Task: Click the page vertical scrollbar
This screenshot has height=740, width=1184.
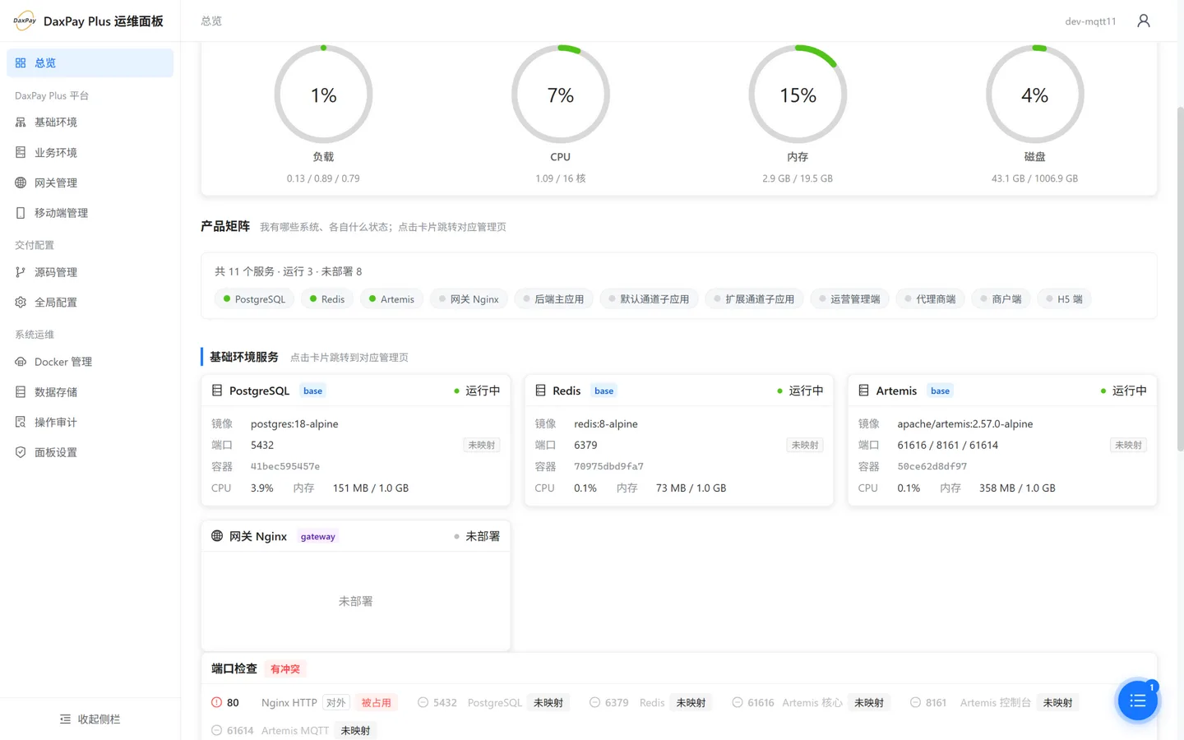Action: point(1180,280)
